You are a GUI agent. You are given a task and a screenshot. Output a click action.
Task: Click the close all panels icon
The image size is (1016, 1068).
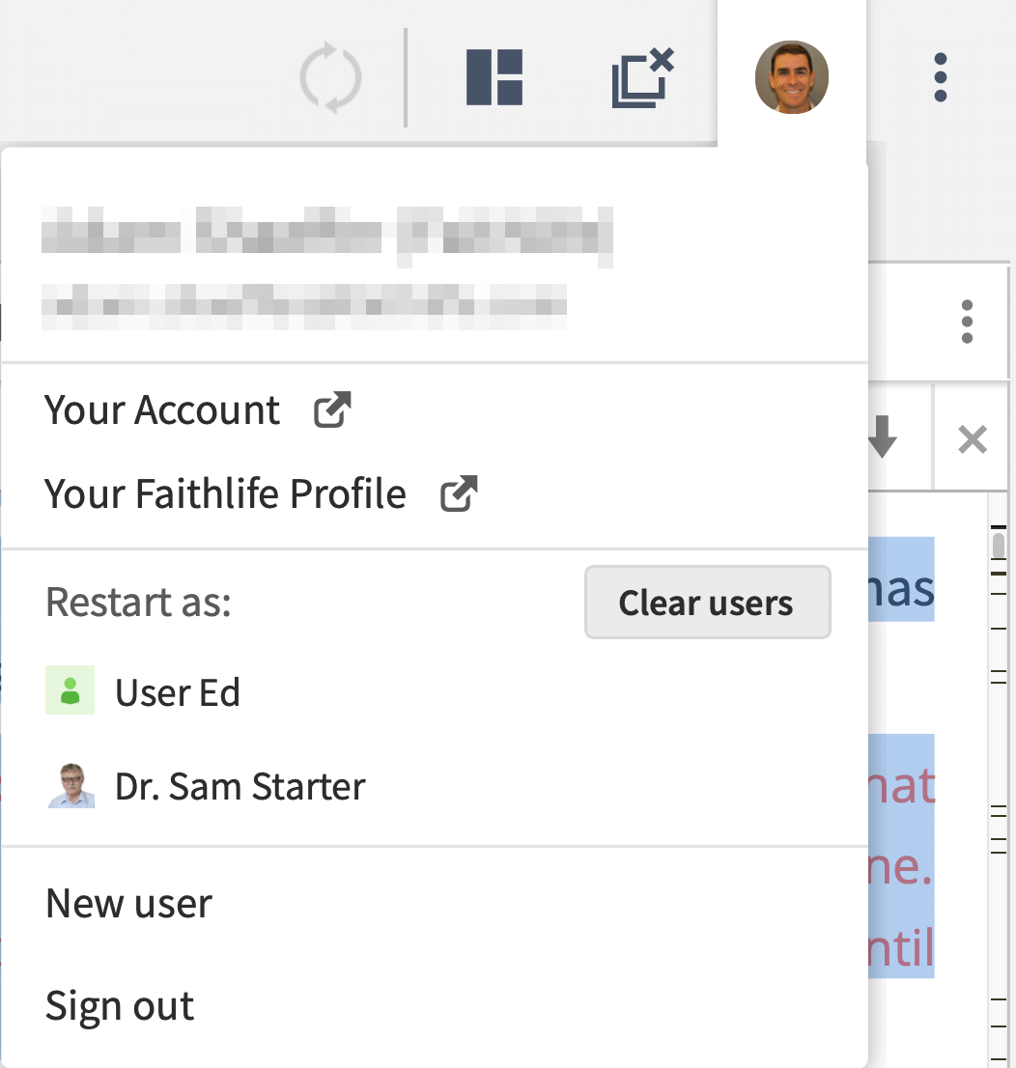click(642, 77)
